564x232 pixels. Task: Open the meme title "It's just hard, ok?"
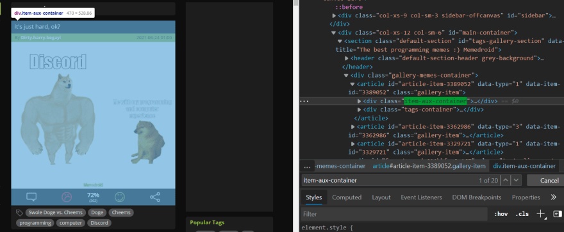pyautogui.click(x=37, y=27)
